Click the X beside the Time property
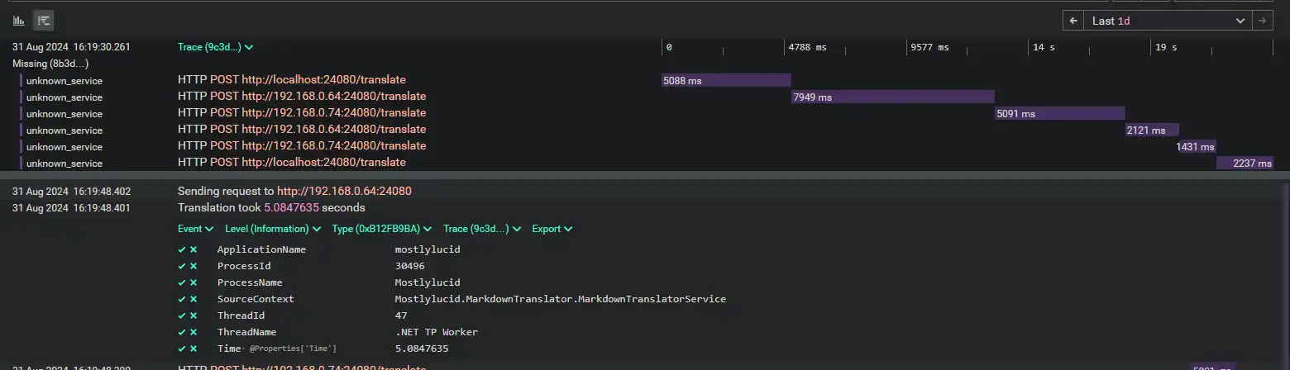Screen dimensions: 1290x370 pos(193,349)
